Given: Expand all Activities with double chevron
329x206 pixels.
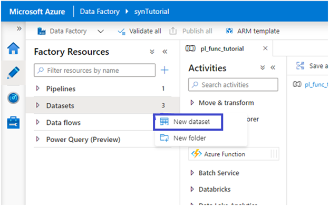Looking at the screenshot, I should tap(263, 67).
